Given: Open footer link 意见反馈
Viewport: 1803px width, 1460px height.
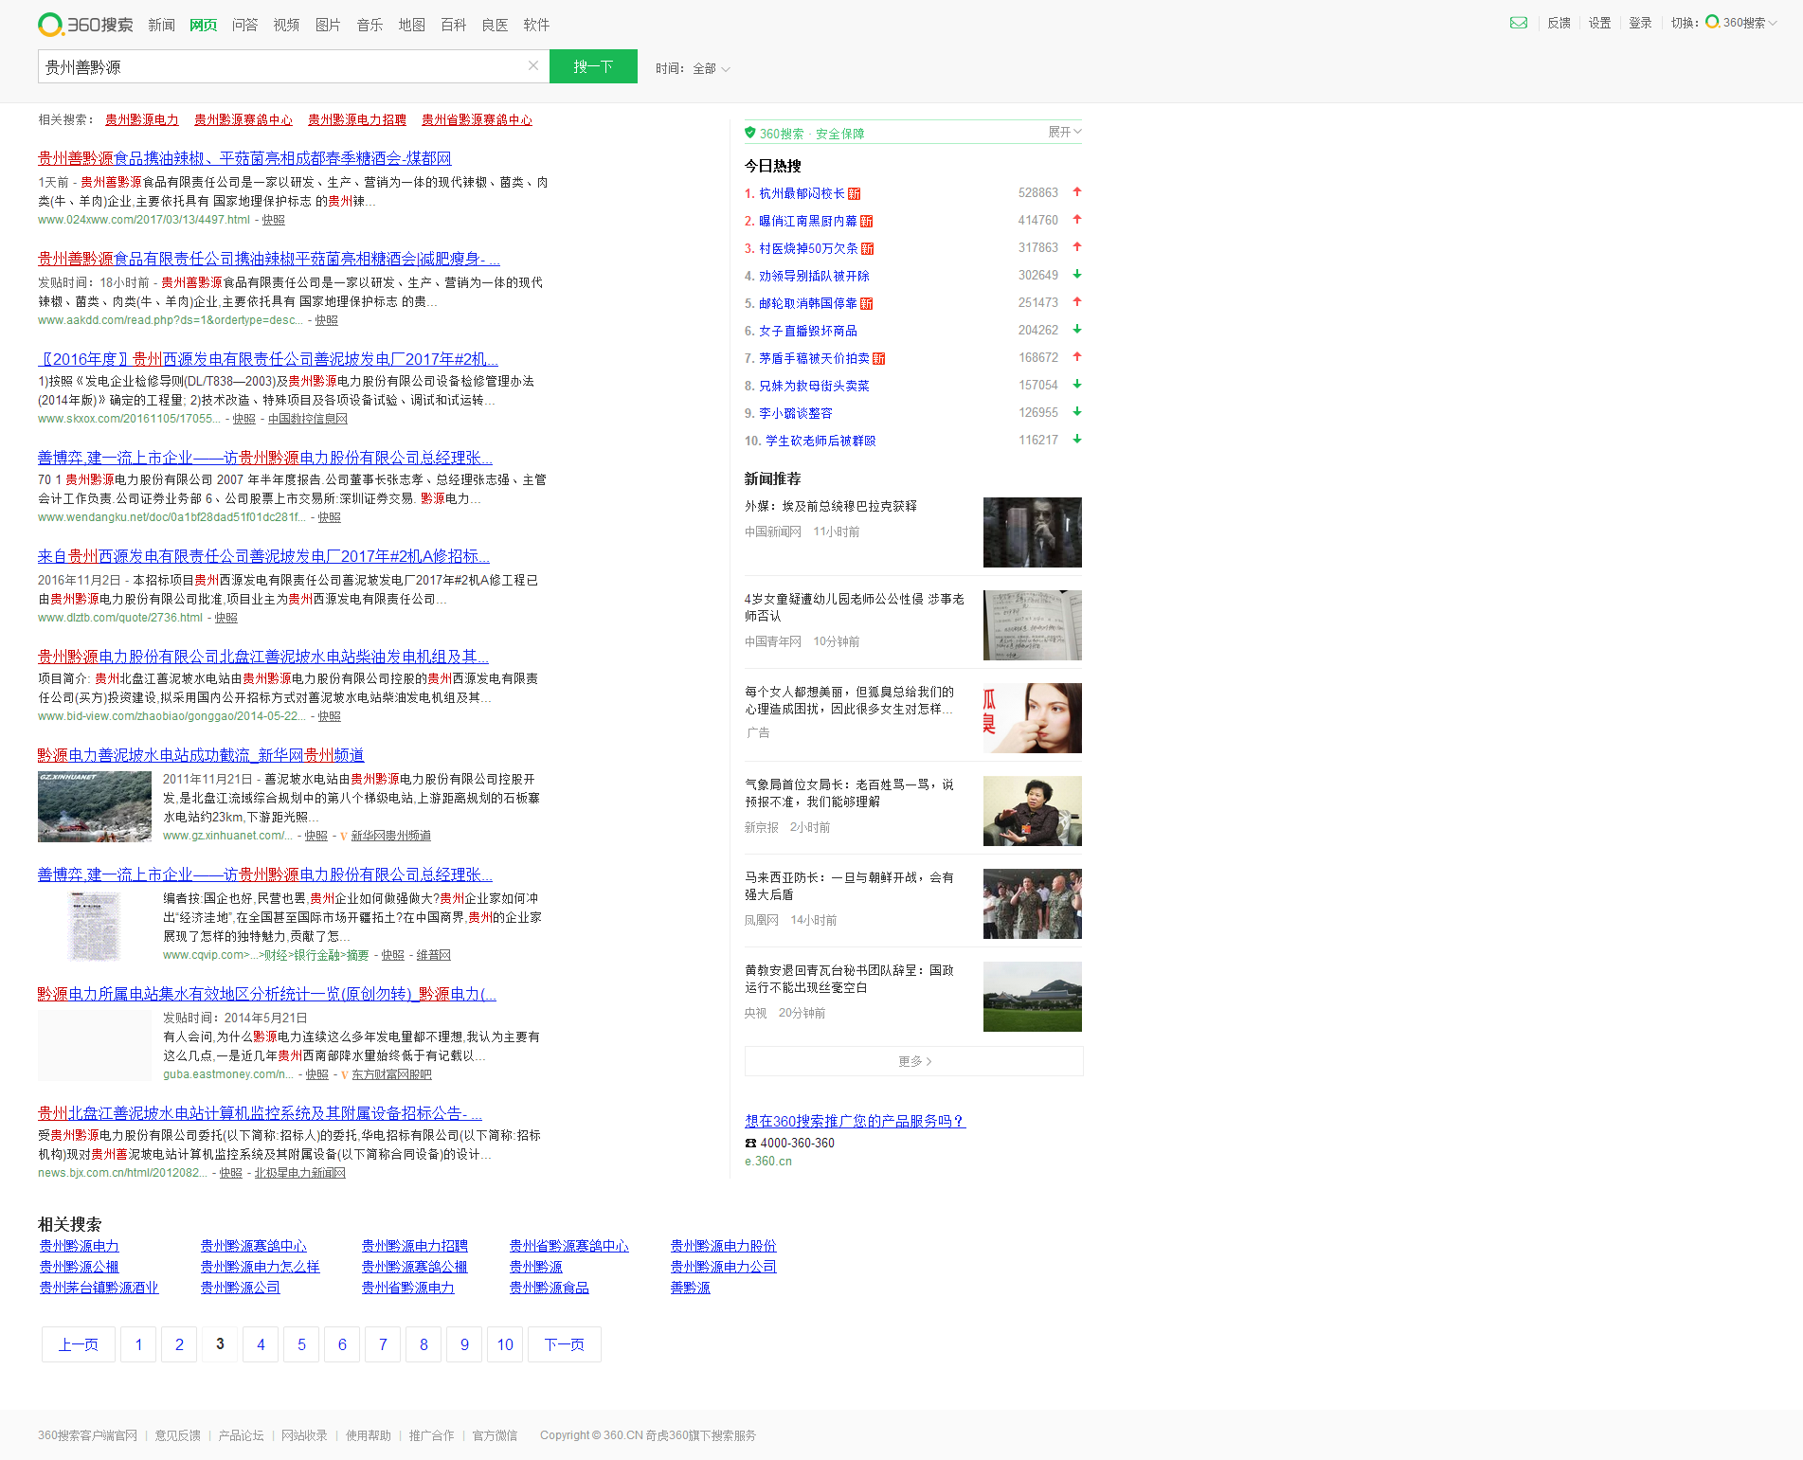Looking at the screenshot, I should 178,1435.
